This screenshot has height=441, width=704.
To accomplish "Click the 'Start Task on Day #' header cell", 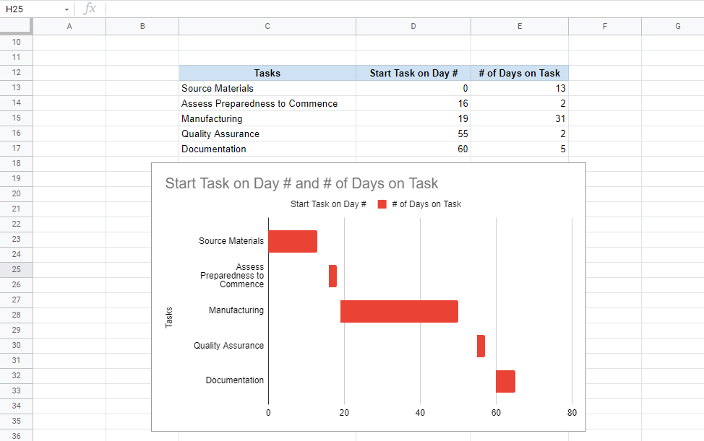I will point(413,73).
